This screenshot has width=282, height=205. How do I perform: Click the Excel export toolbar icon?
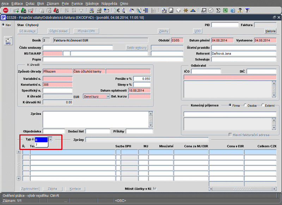click(225, 11)
